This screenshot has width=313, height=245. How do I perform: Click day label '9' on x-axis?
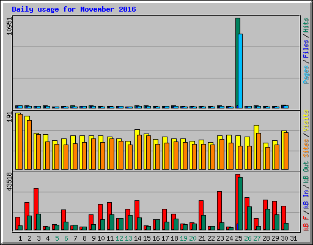click(x=94, y=238)
